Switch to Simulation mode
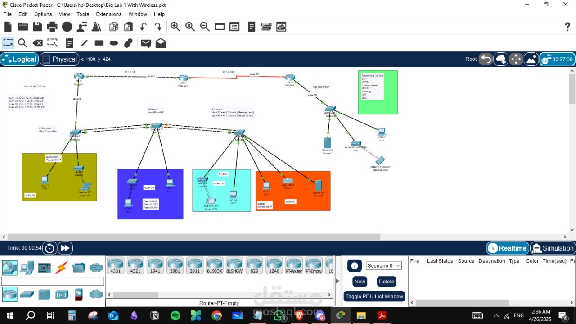Screen dimensions: 576x324 [x=552, y=248]
